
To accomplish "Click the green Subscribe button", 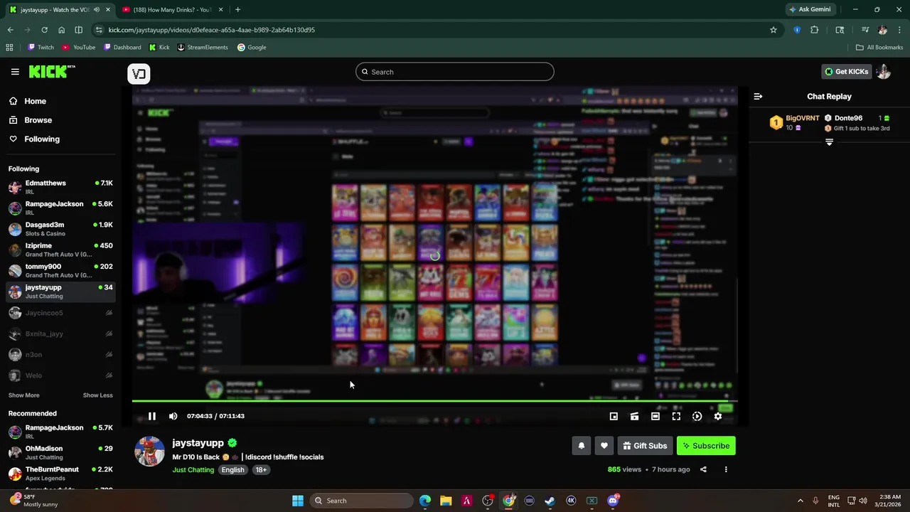I will [x=706, y=446].
